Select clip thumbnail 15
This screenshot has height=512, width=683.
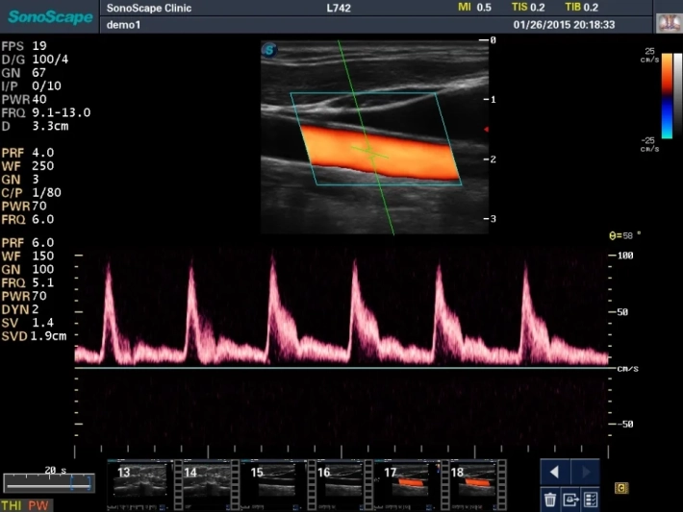pos(274,483)
